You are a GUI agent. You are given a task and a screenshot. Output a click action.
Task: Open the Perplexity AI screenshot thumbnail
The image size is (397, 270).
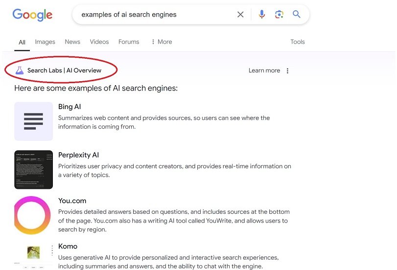click(x=33, y=170)
